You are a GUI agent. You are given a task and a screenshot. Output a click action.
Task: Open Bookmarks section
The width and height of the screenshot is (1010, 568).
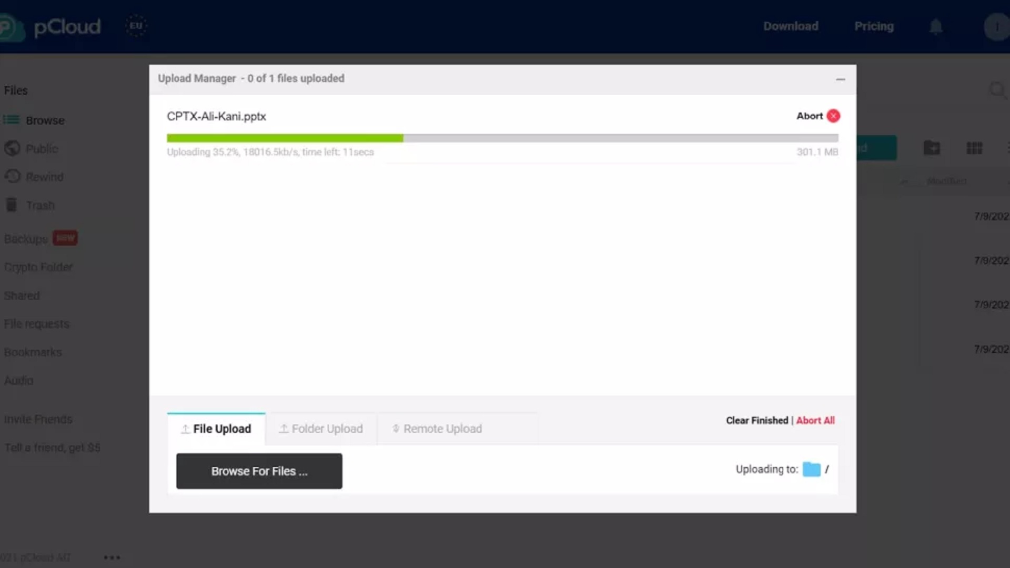coord(33,352)
